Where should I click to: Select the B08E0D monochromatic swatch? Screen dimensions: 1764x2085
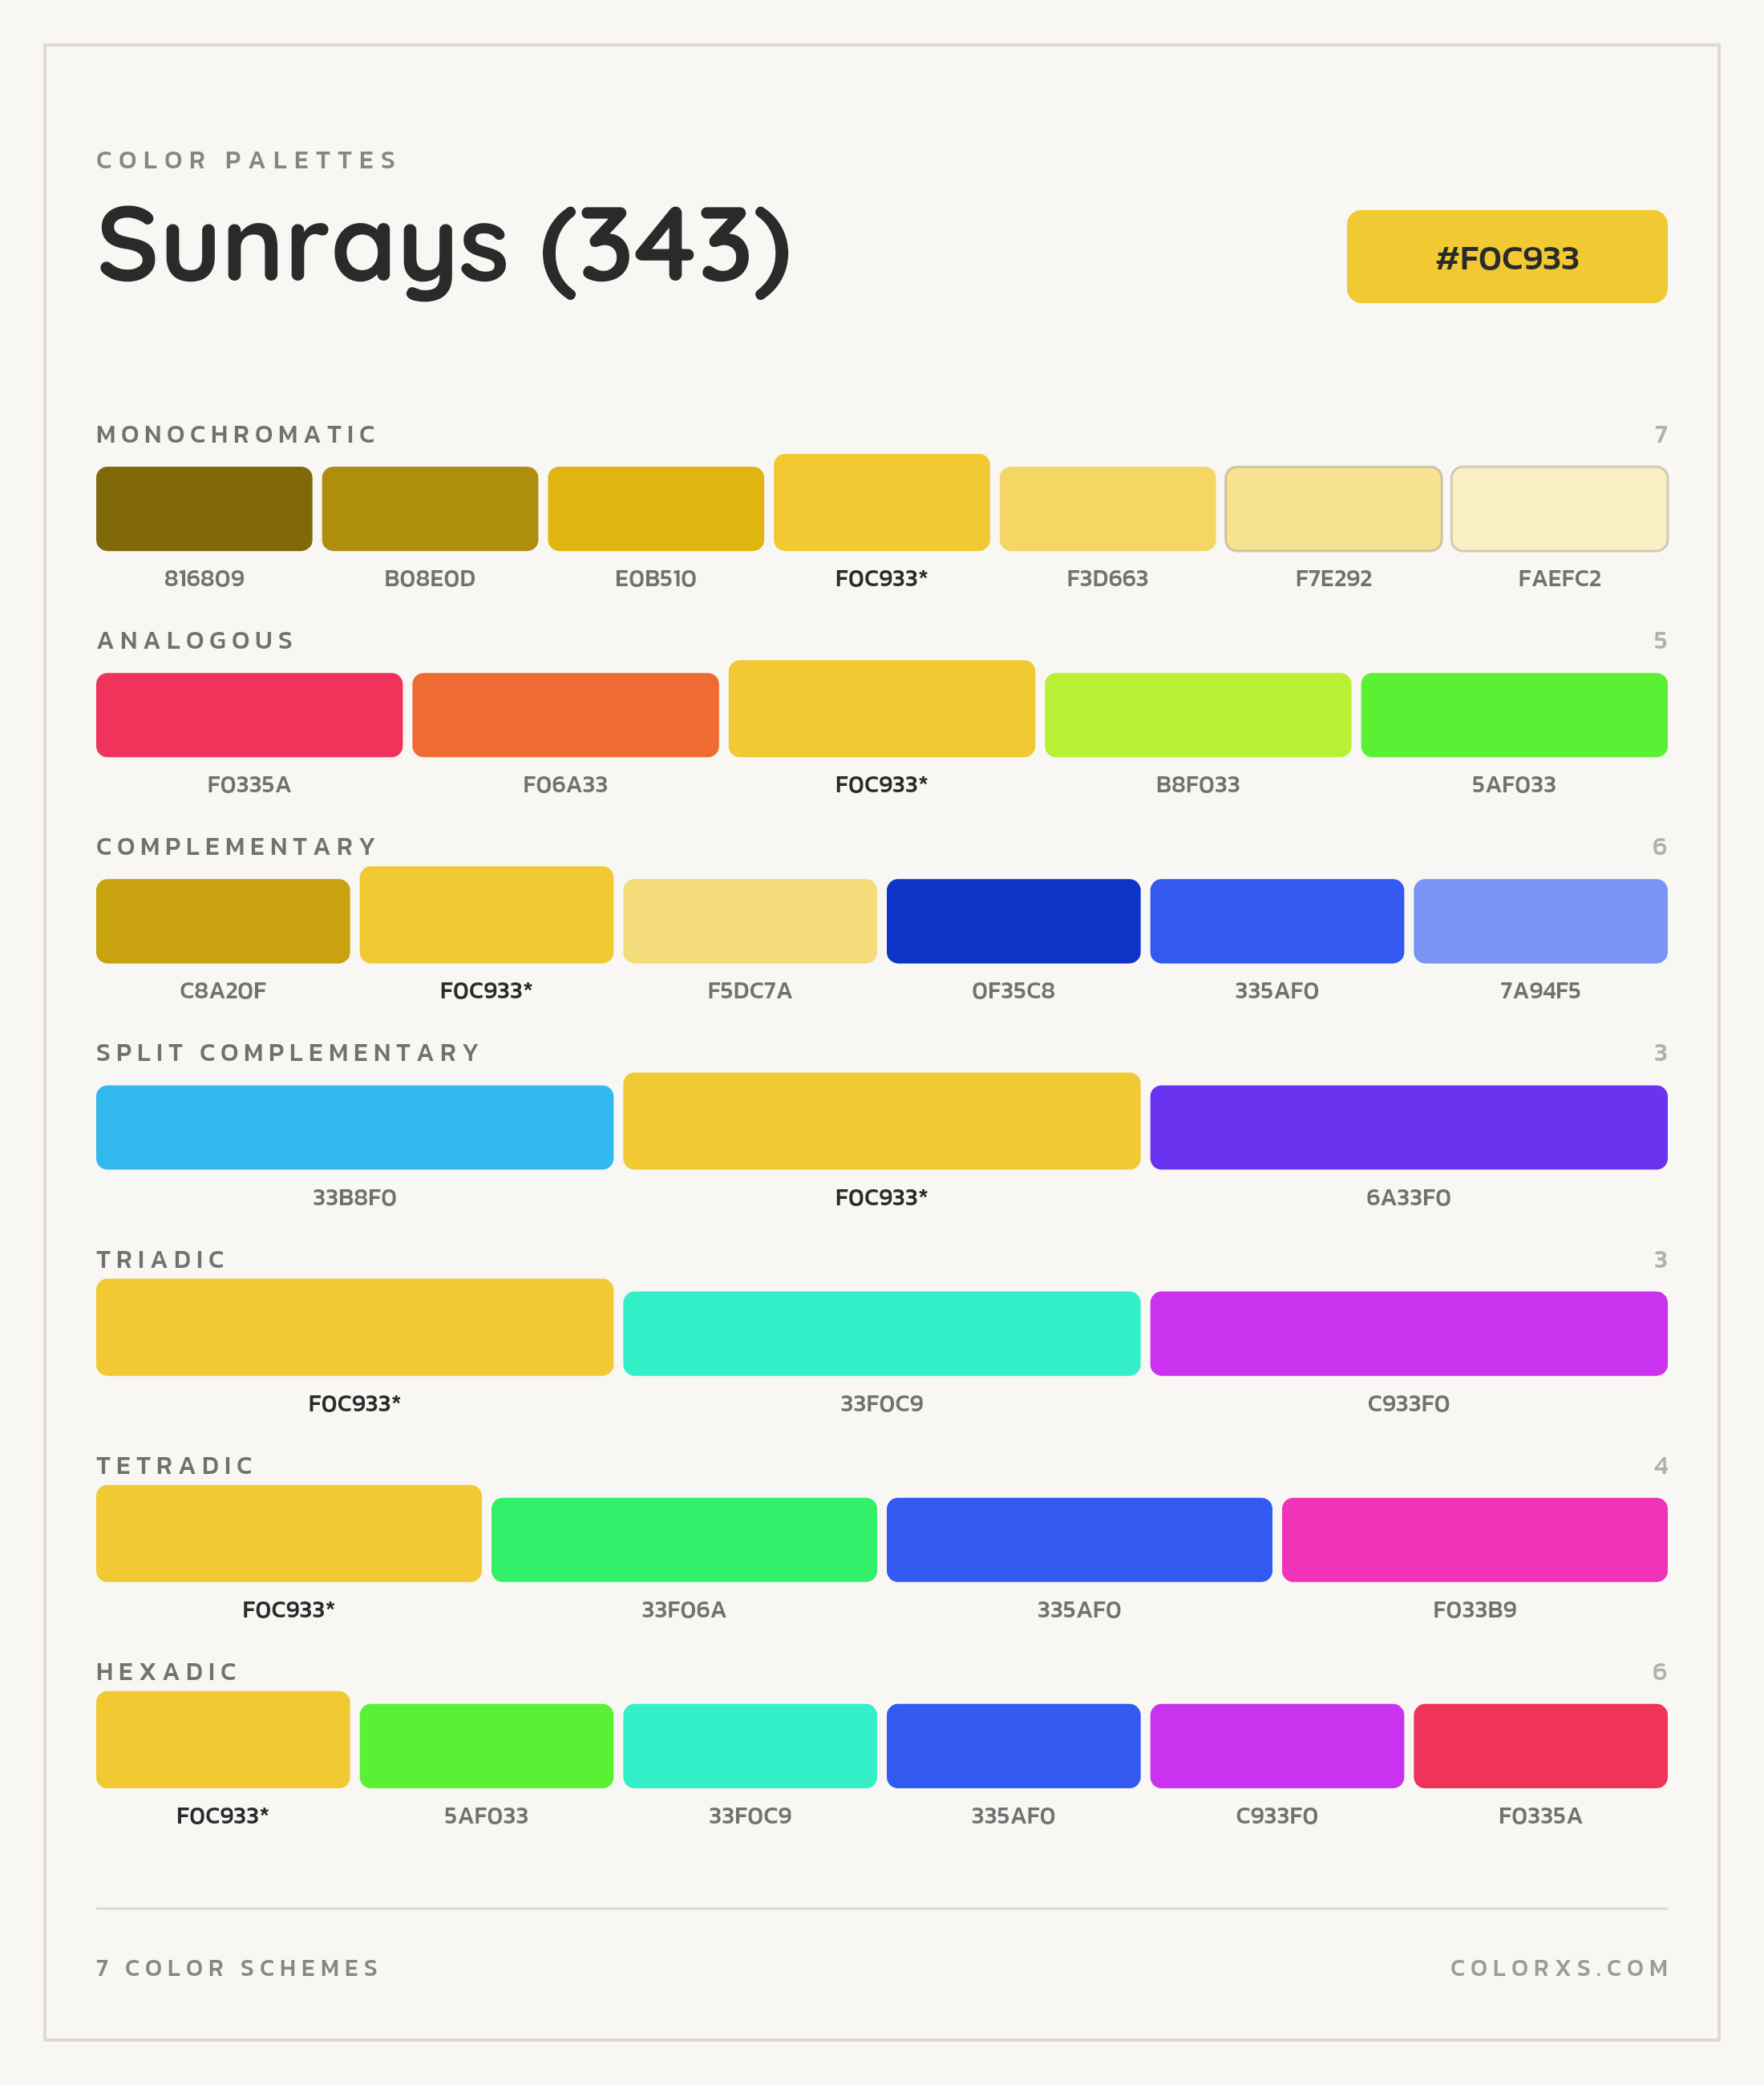pos(430,508)
